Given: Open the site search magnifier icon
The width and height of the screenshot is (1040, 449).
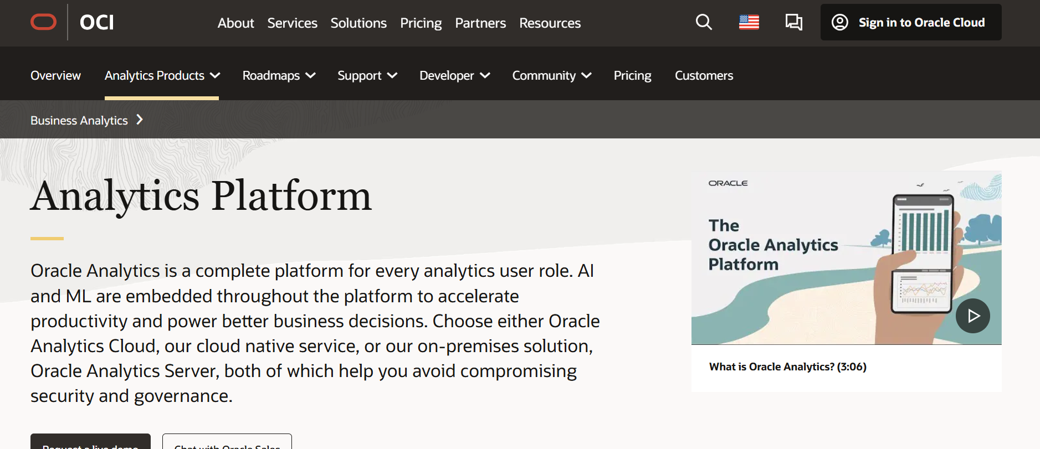Looking at the screenshot, I should (704, 22).
